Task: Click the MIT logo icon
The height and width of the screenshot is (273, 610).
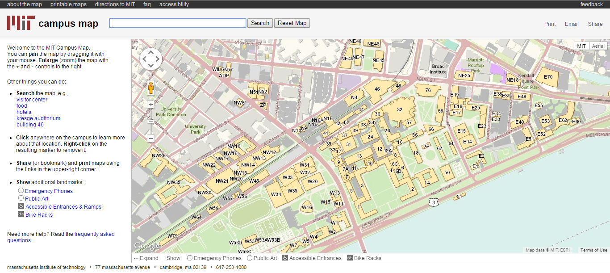Action: point(21,23)
